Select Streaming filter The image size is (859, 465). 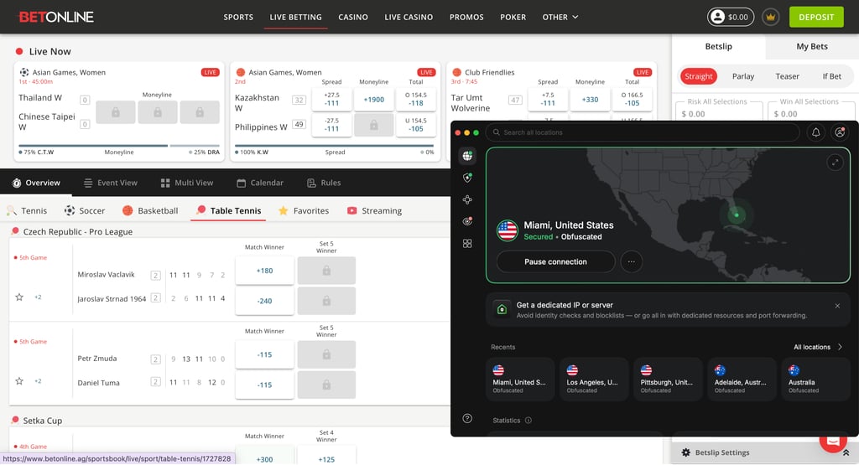[x=375, y=210]
